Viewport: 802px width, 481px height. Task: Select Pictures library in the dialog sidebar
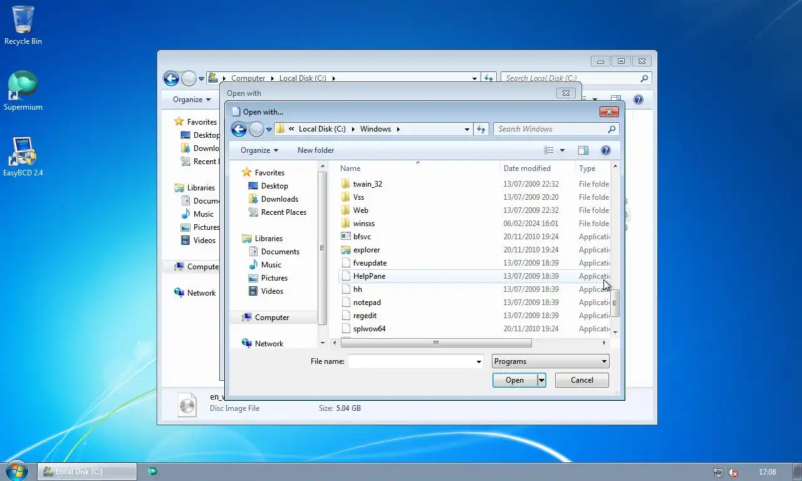[x=274, y=278]
